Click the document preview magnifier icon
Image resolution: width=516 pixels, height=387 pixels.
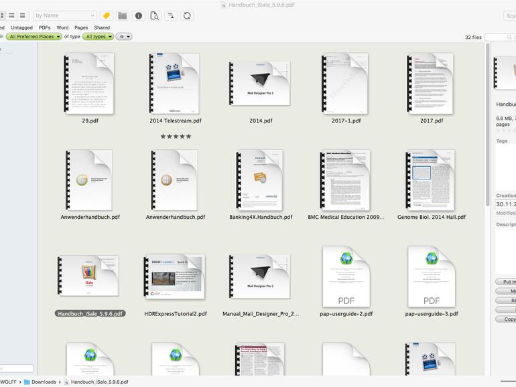pyautogui.click(x=155, y=15)
